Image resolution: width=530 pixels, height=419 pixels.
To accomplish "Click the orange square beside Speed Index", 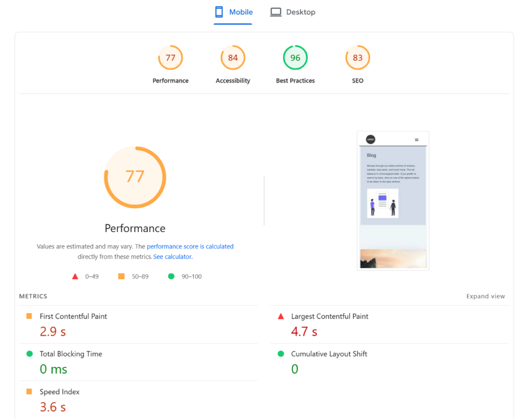I will (30, 392).
